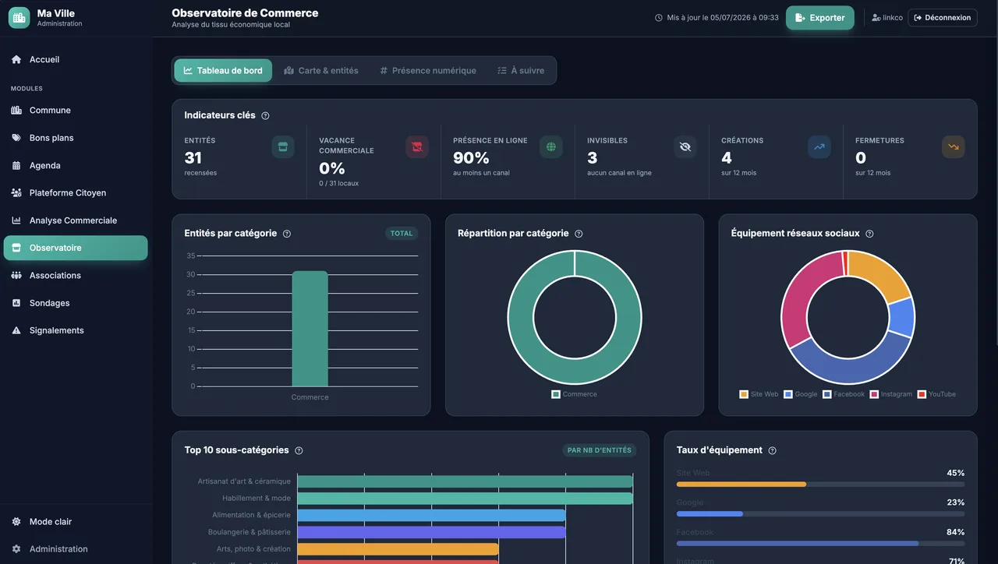
Task: Click the Artisanat d'art & céramique bar
Action: (465, 481)
